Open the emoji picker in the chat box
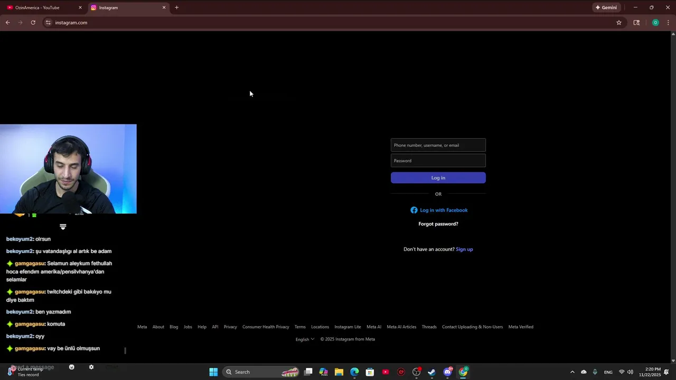 72,367
